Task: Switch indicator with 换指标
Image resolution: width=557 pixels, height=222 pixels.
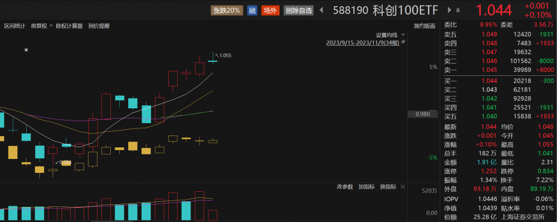Action: 388,187
